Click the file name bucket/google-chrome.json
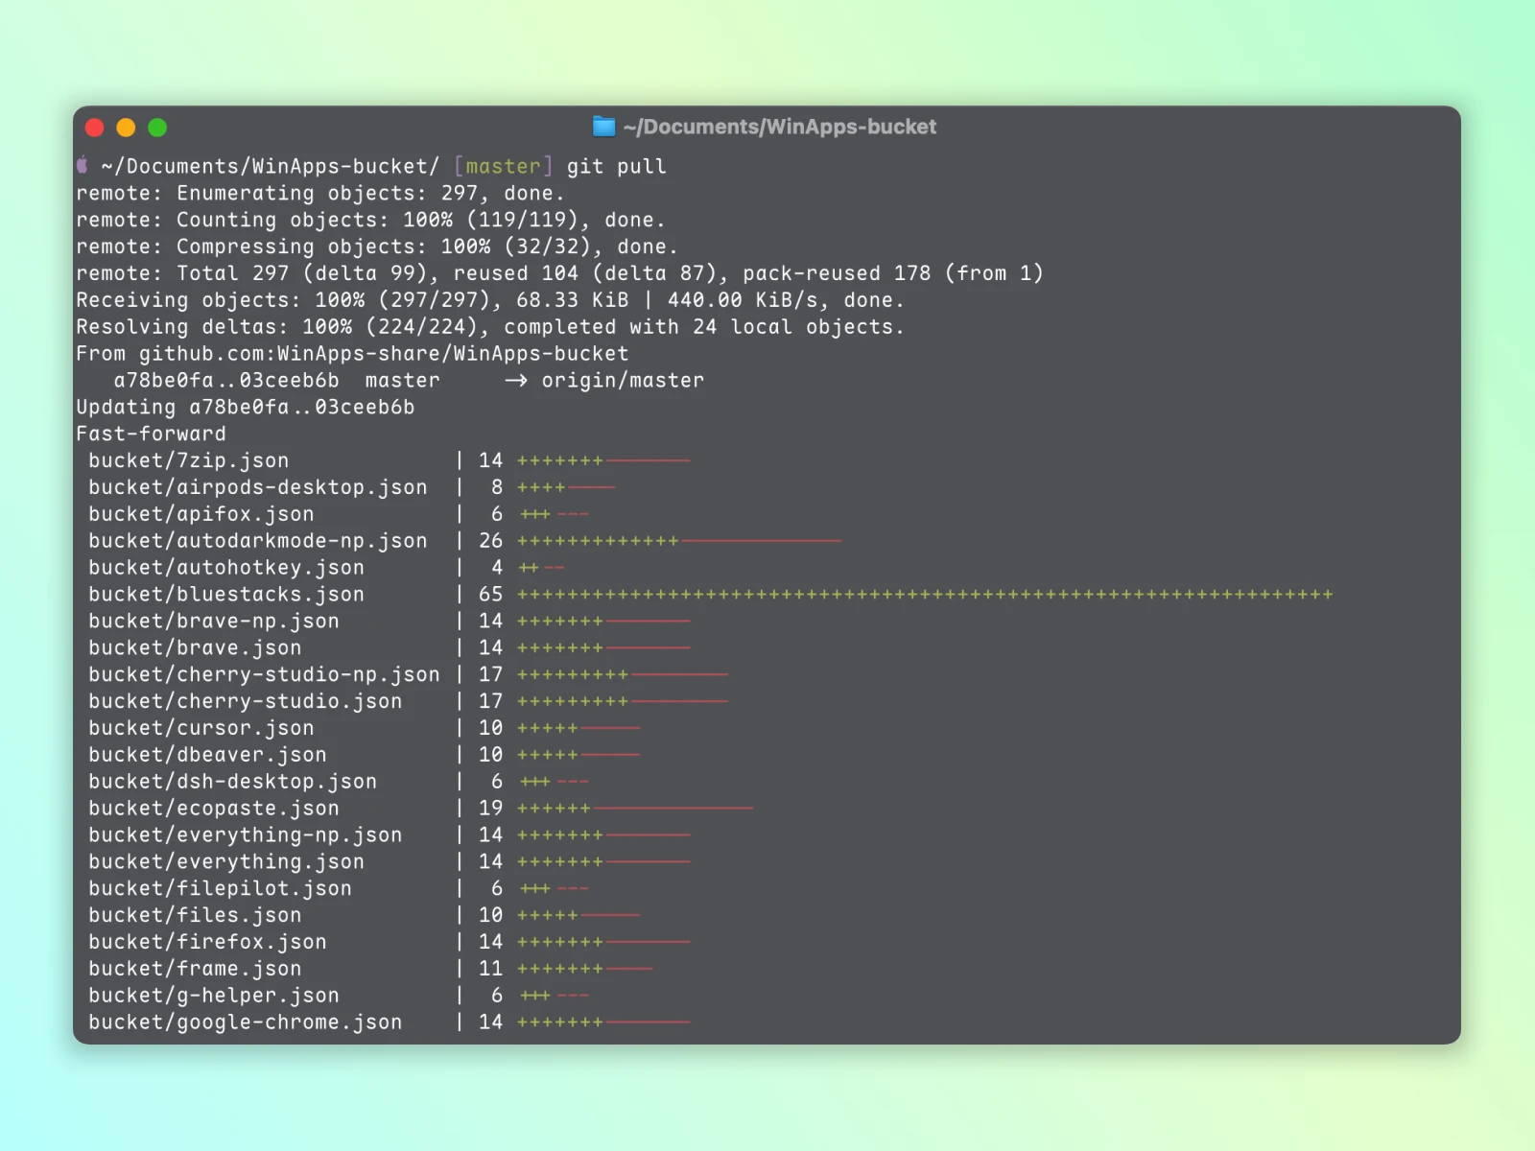The width and height of the screenshot is (1535, 1151). 246,1022
